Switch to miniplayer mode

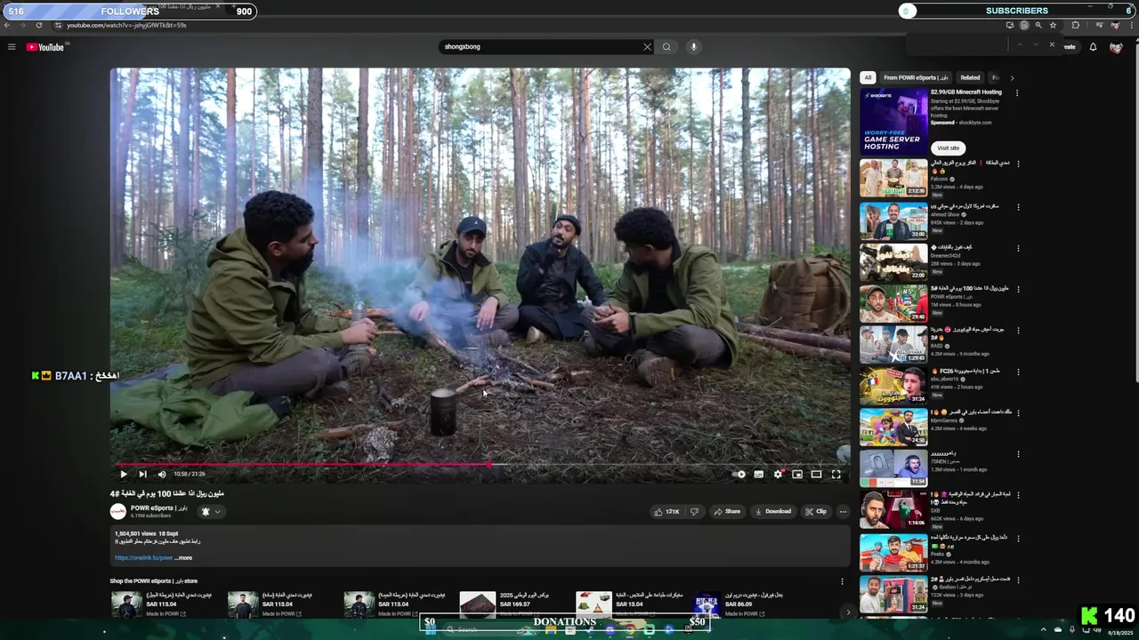pyautogui.click(x=797, y=474)
